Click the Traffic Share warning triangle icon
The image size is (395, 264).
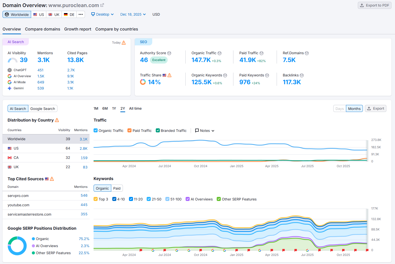click(x=169, y=75)
